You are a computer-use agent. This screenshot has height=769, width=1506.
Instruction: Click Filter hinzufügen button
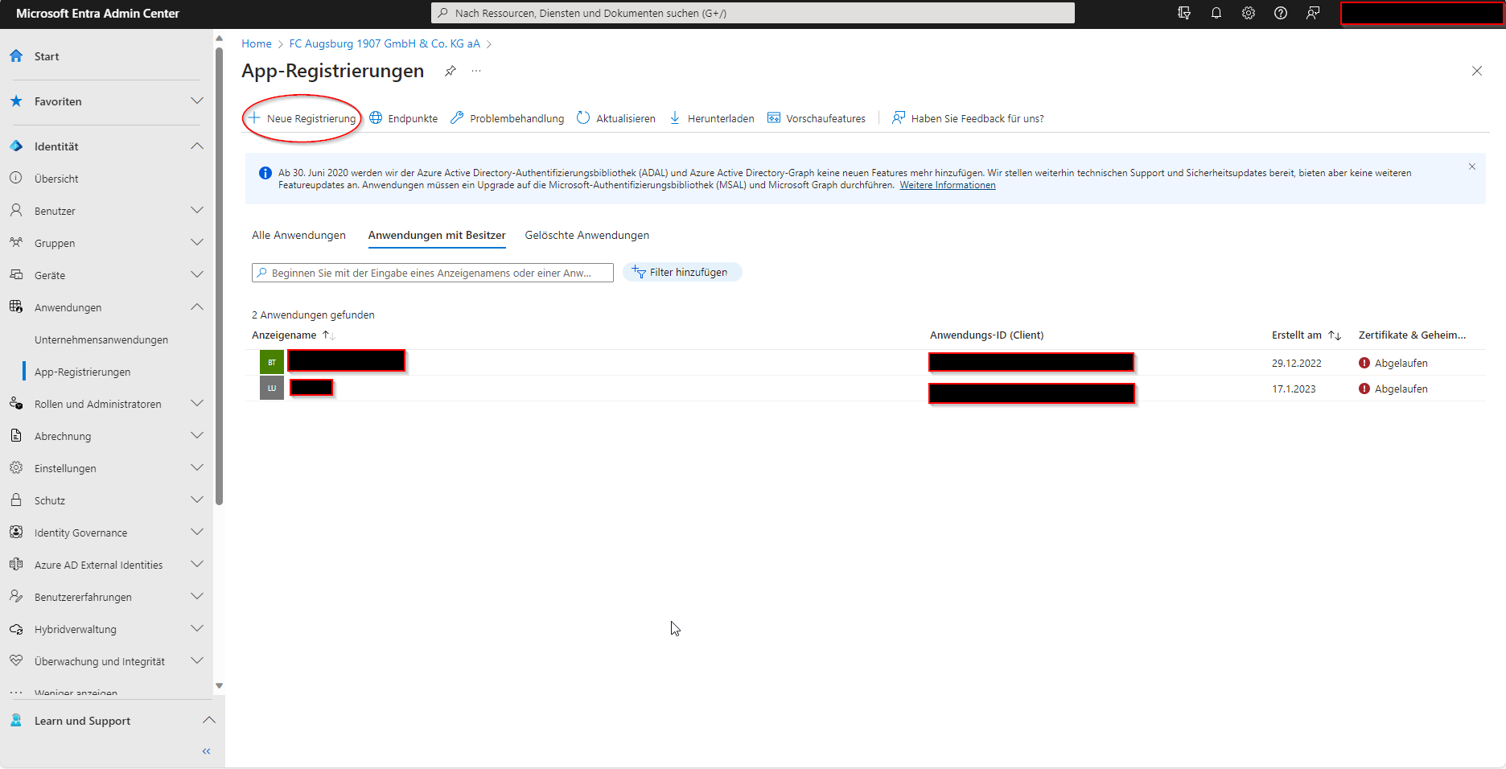pyautogui.click(x=682, y=272)
